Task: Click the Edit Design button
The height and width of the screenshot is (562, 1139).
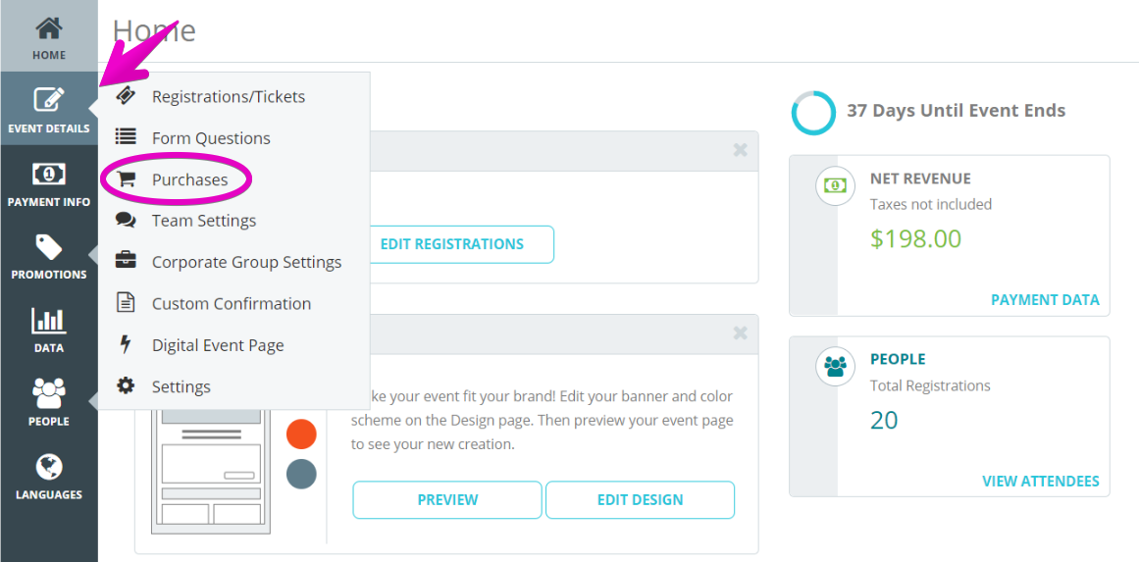Action: (x=640, y=499)
